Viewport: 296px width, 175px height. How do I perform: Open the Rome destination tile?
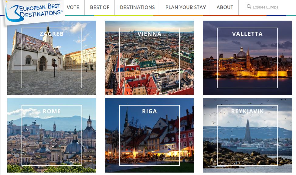(x=52, y=135)
